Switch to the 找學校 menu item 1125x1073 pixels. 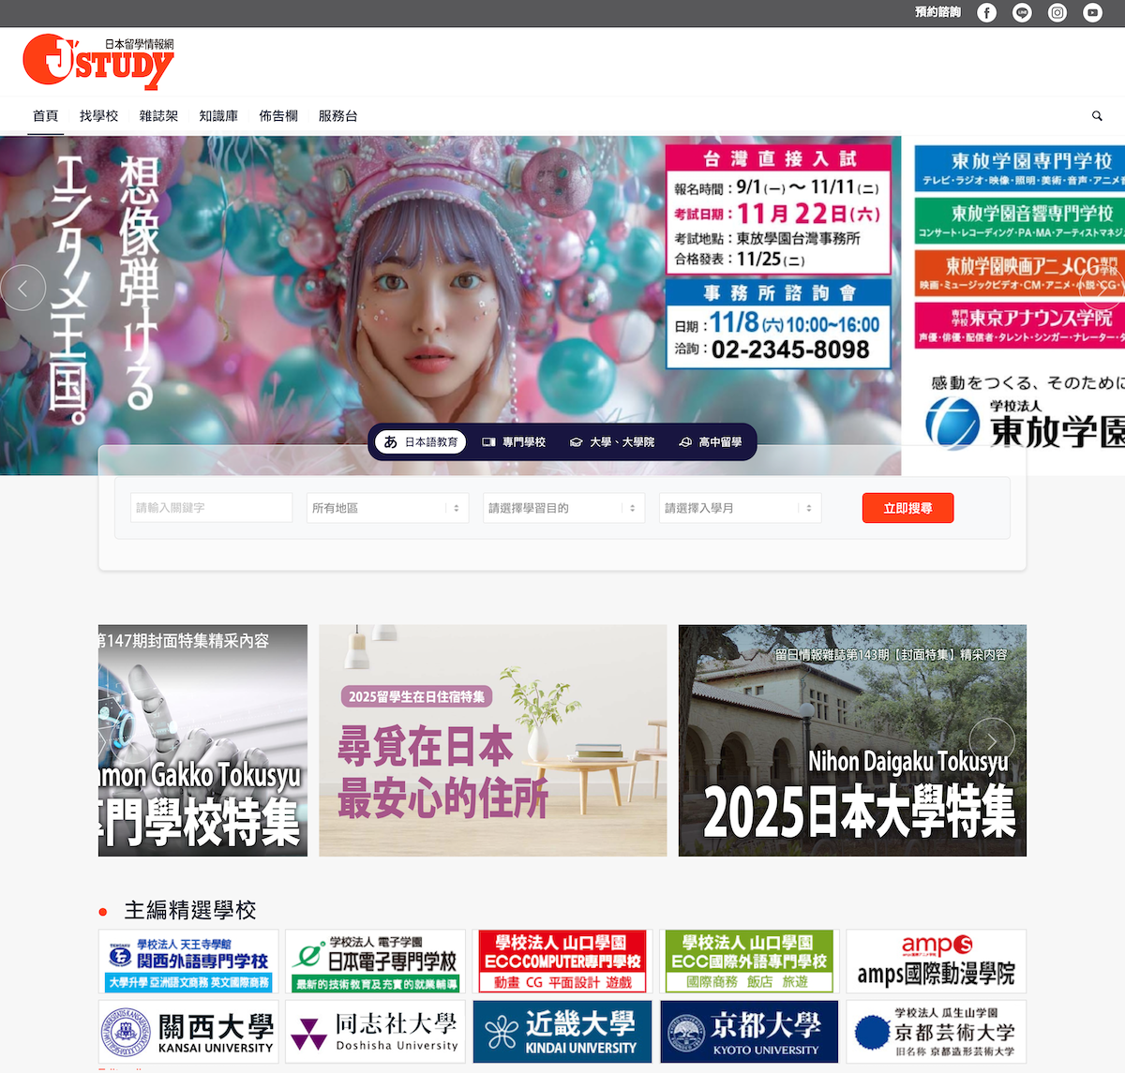(98, 115)
